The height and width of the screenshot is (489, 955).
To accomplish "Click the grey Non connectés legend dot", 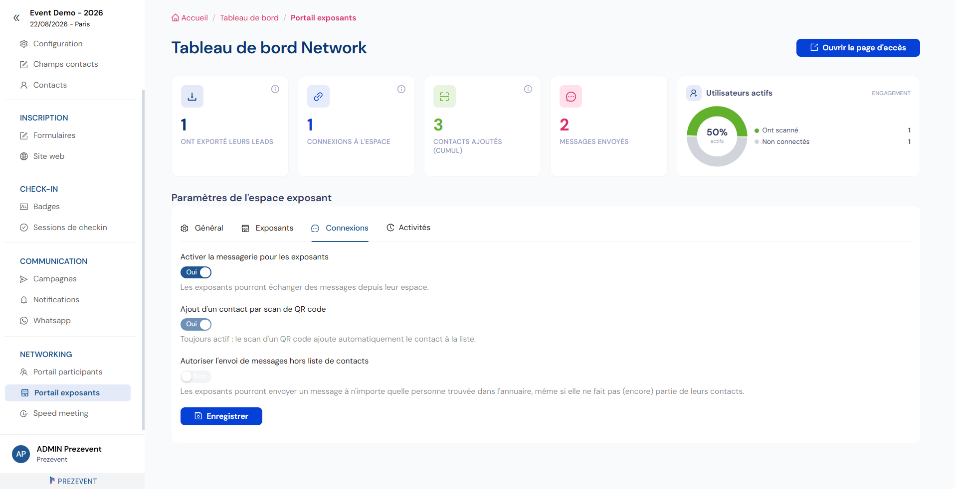I will pyautogui.click(x=757, y=142).
